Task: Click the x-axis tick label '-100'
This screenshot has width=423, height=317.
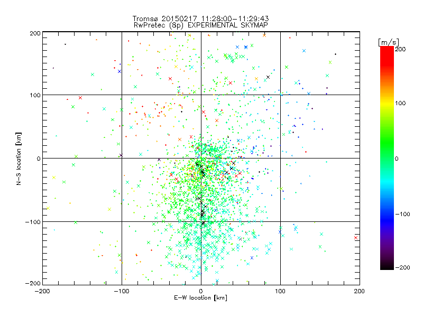Action: tap(122, 291)
